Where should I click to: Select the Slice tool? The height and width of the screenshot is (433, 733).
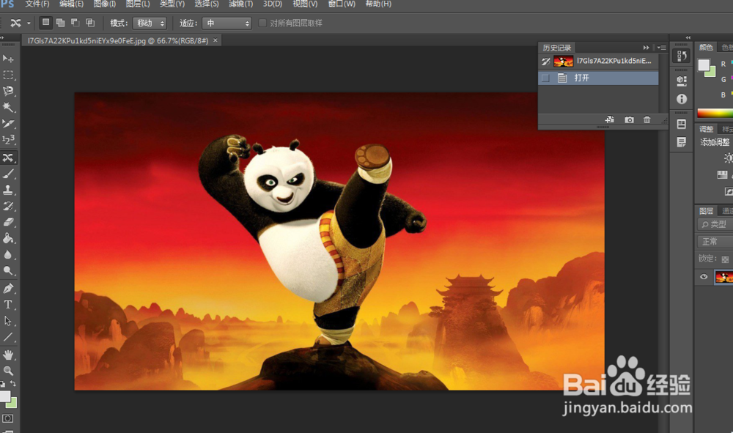(x=8, y=123)
